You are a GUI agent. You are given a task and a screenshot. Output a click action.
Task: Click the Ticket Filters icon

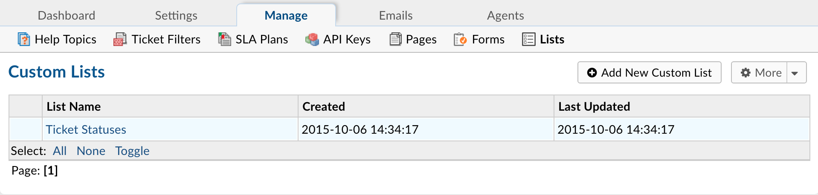(120, 39)
